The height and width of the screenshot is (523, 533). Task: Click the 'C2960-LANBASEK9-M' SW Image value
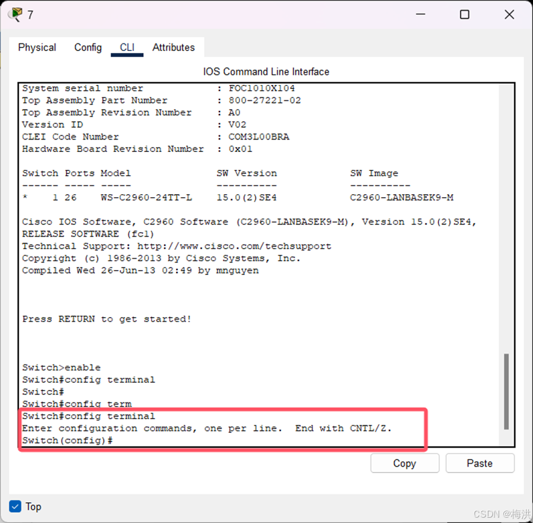[x=402, y=197]
